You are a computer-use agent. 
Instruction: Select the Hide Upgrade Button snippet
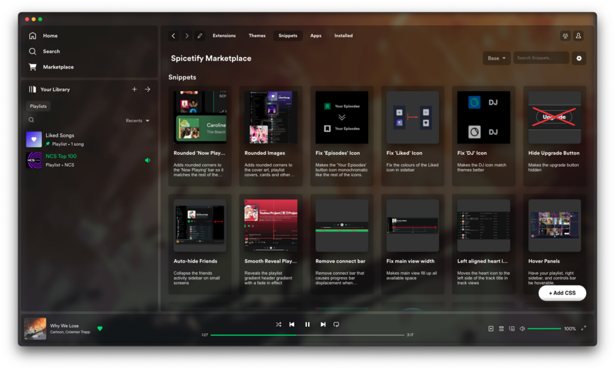point(554,136)
